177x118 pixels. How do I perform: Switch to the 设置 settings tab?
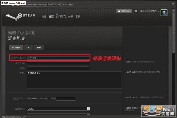[x=39, y=47]
